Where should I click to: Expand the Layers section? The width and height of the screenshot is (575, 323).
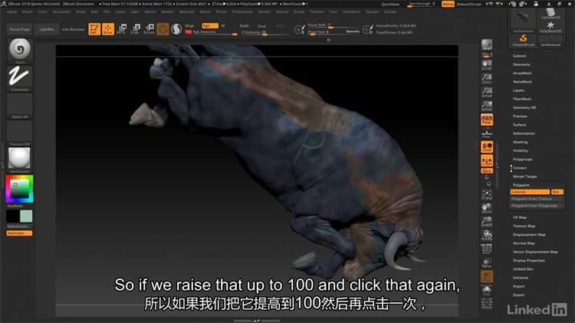click(518, 91)
